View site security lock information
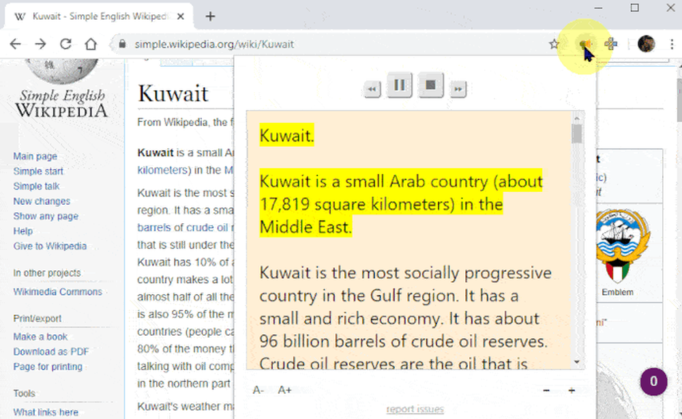The height and width of the screenshot is (419, 682). (122, 44)
